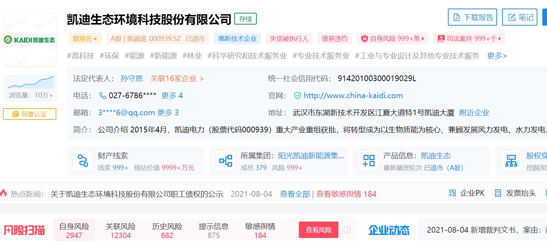Select the 自身风险 2947 tab
This screenshot has height=244, width=547.
pos(74,230)
